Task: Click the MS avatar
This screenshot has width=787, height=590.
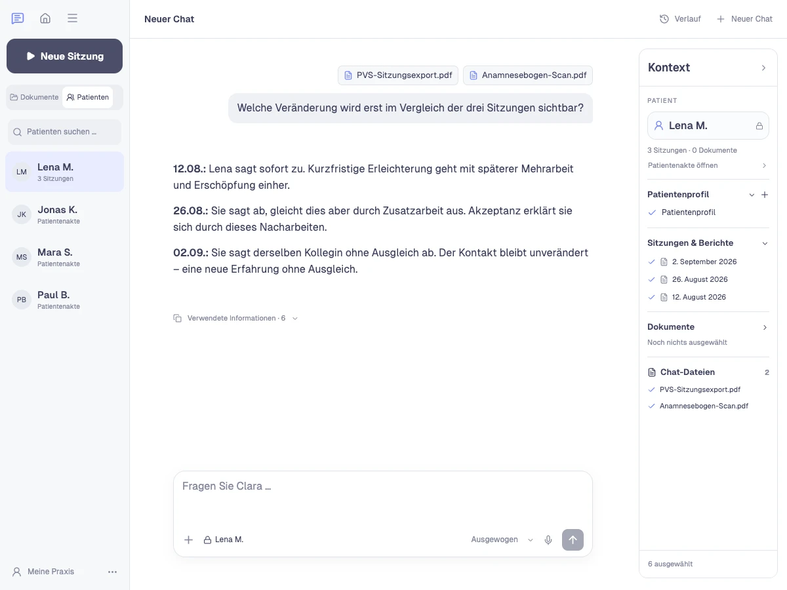Action: coord(22,257)
